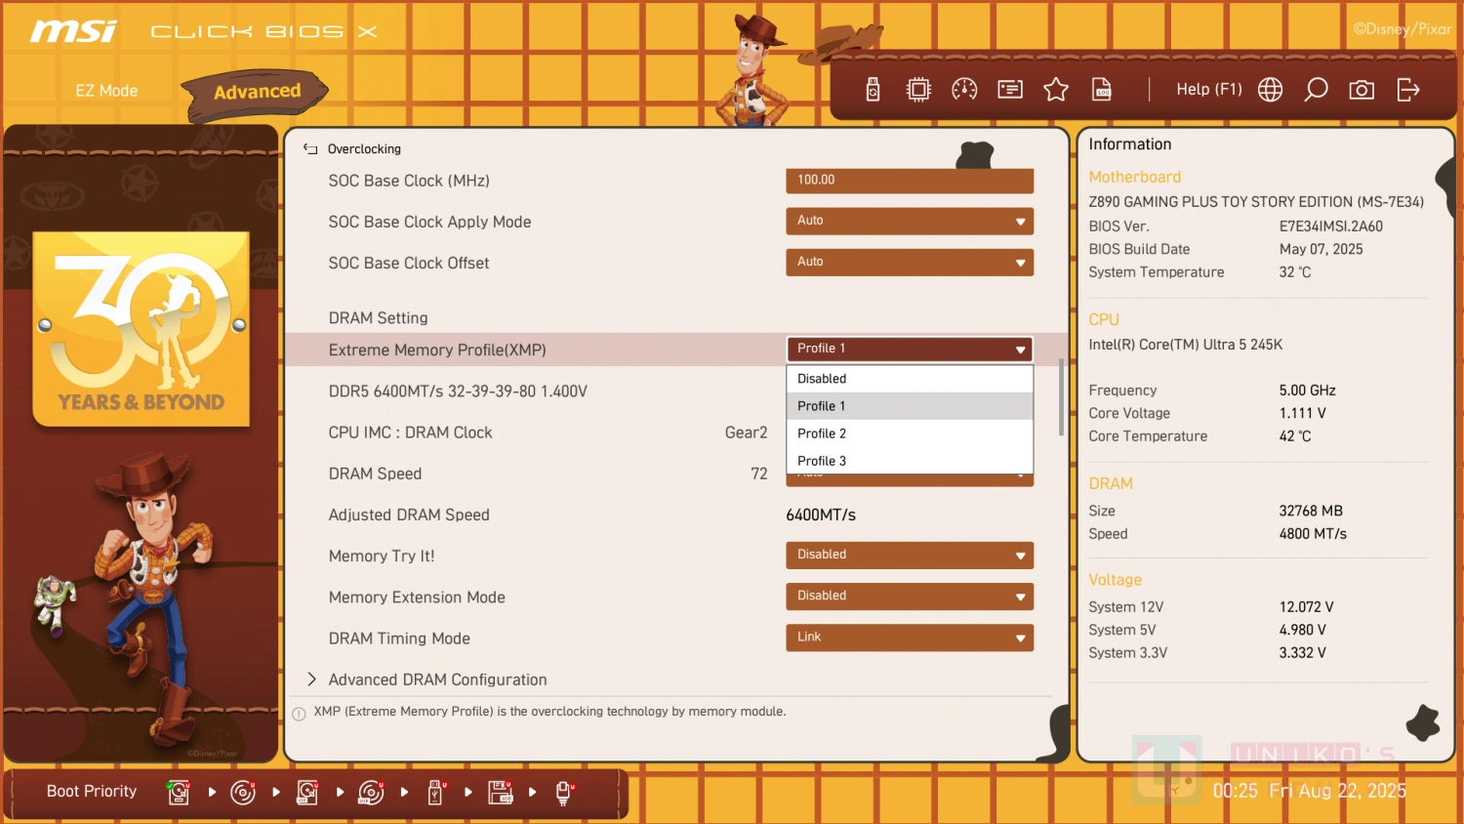Open the SOC Base Clock Offset dropdown
The width and height of the screenshot is (1464, 824).
pyautogui.click(x=910, y=262)
